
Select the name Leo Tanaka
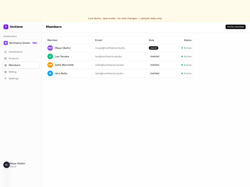[62, 56]
